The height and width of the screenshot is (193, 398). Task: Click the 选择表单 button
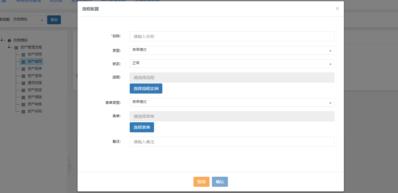(x=142, y=127)
